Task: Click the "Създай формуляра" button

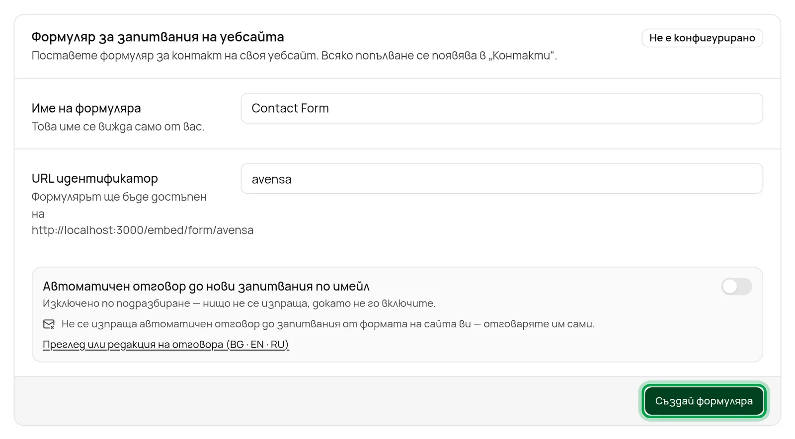Action: (x=704, y=401)
